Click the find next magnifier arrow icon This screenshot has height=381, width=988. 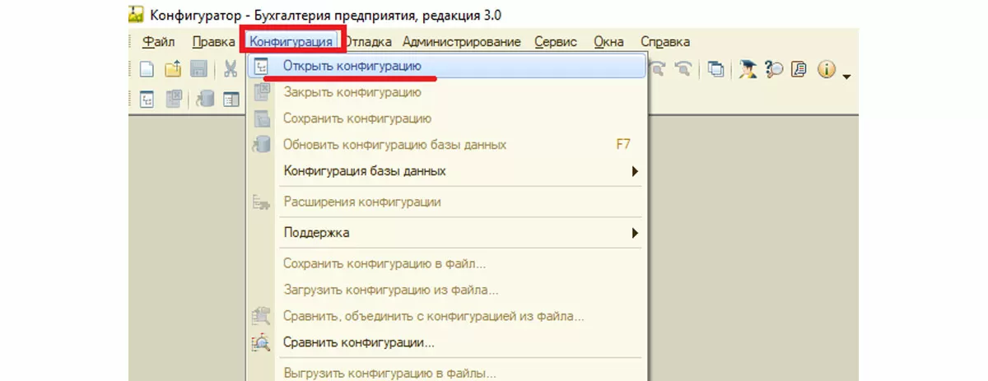coord(659,69)
